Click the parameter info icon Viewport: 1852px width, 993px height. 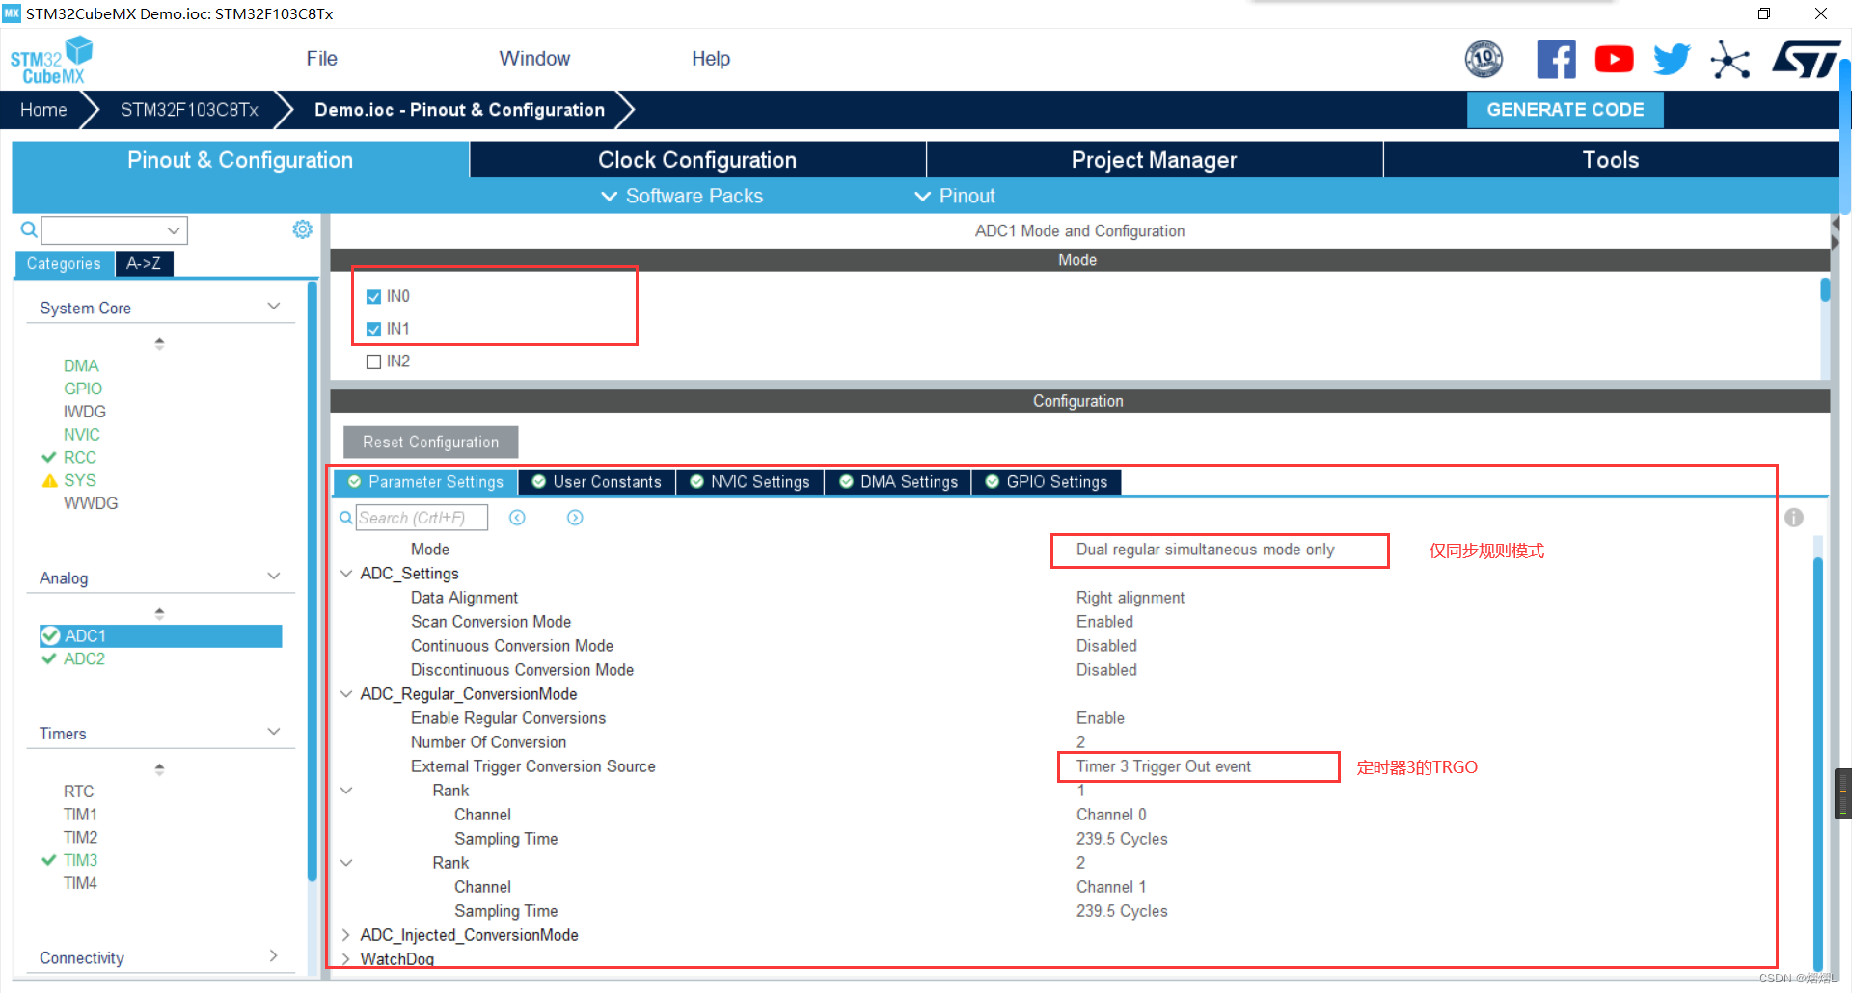point(1794,518)
